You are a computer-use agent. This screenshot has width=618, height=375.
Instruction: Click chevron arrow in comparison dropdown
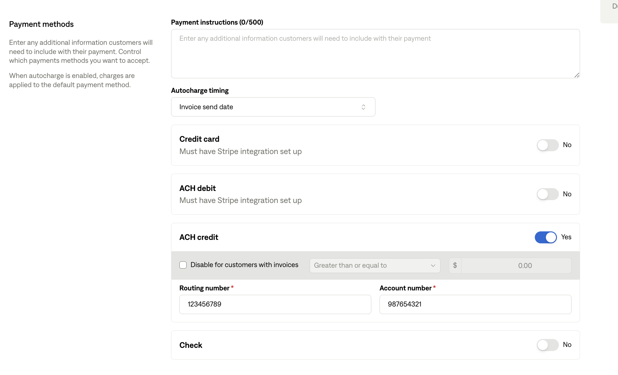(433, 265)
